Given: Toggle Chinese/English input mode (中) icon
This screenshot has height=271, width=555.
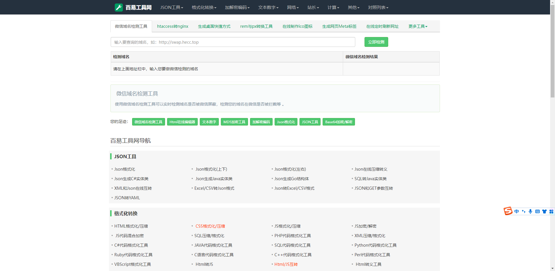Looking at the screenshot, I should [517, 211].
